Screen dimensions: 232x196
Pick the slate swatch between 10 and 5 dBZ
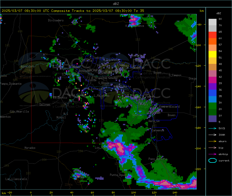tap(212, 119)
